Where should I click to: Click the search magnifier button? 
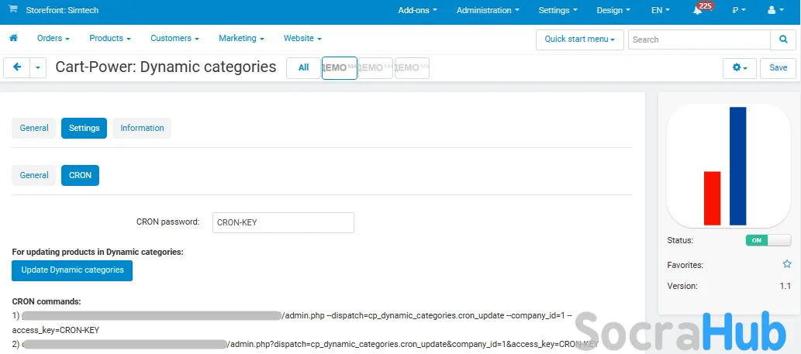click(x=783, y=40)
